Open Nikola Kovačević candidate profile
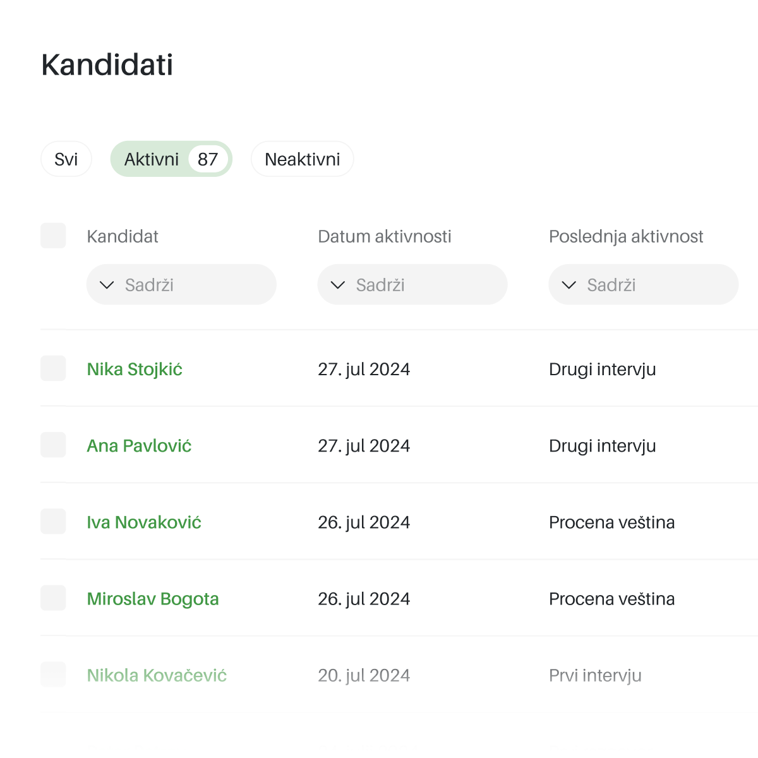This screenshot has height=758, width=758. pyautogui.click(x=157, y=675)
